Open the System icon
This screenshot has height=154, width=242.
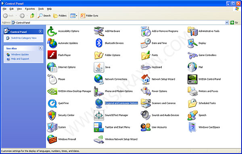[x=52, y=127]
